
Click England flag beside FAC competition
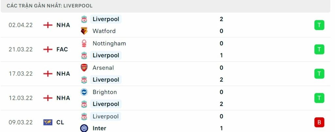48,49
